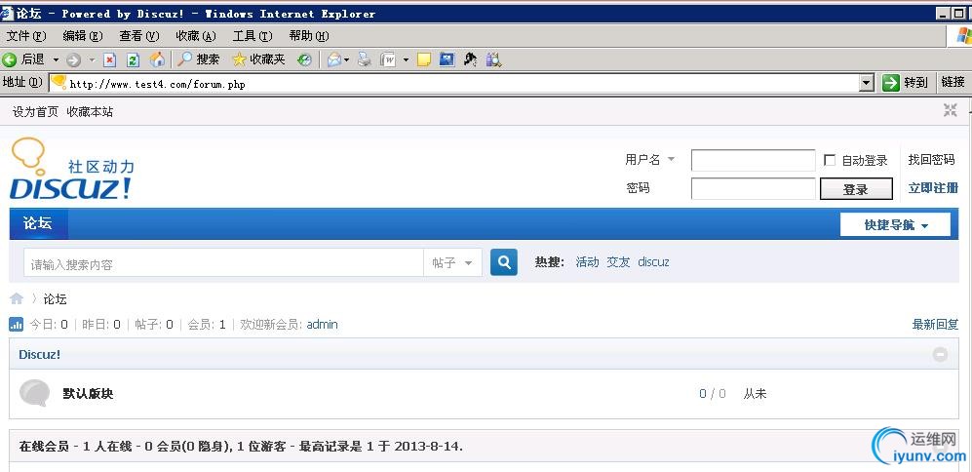Image resolution: width=972 pixels, height=472 pixels.
Task: Collapse the Discuz! category section
Action: click(x=941, y=355)
